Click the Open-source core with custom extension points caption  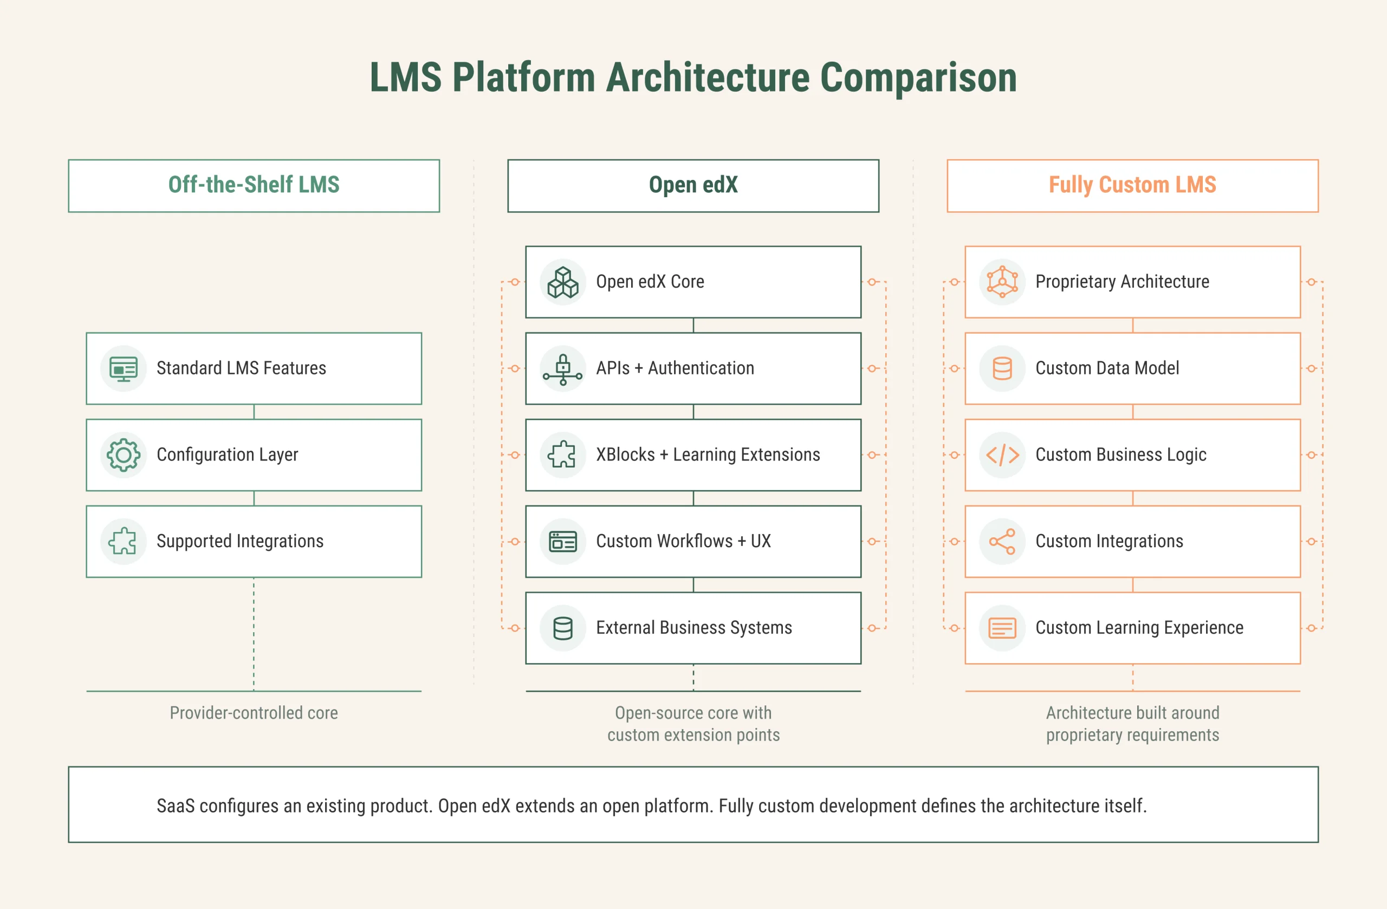(x=693, y=724)
